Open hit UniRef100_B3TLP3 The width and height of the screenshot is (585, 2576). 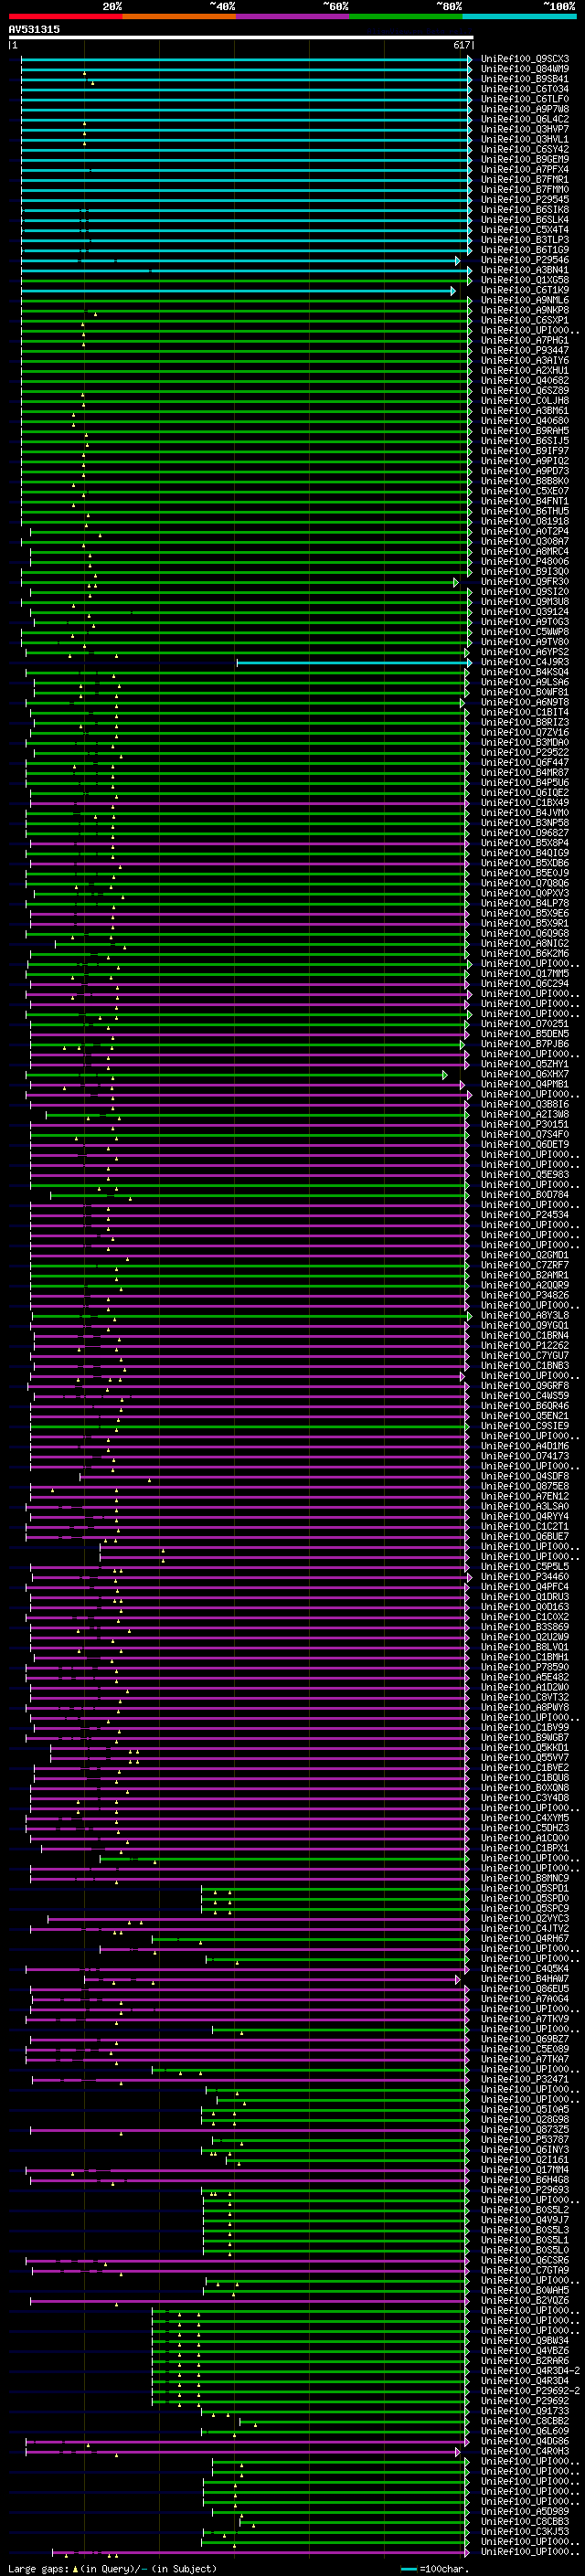(x=525, y=240)
